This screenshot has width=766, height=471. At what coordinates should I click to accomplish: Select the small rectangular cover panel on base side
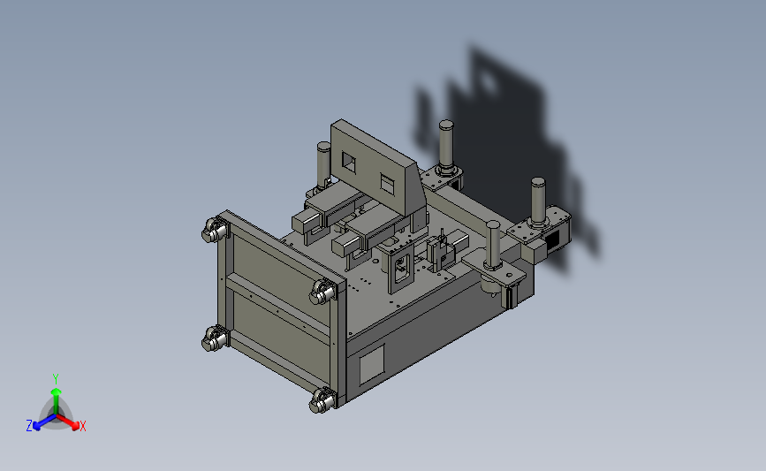click(x=372, y=364)
